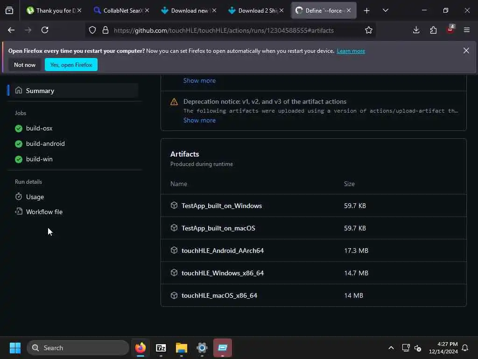
Task: Click 'Yes, open Firefox' button
Action: click(x=71, y=65)
